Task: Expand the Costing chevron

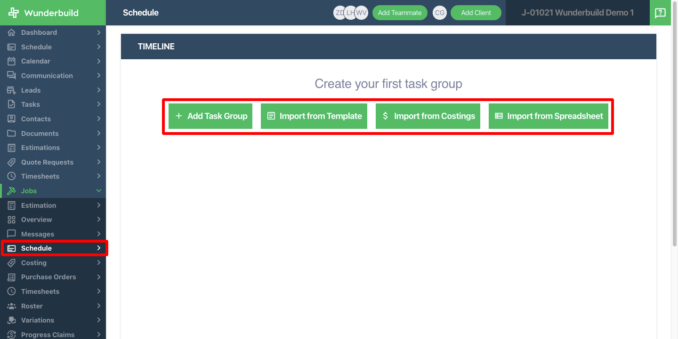Action: click(x=99, y=263)
